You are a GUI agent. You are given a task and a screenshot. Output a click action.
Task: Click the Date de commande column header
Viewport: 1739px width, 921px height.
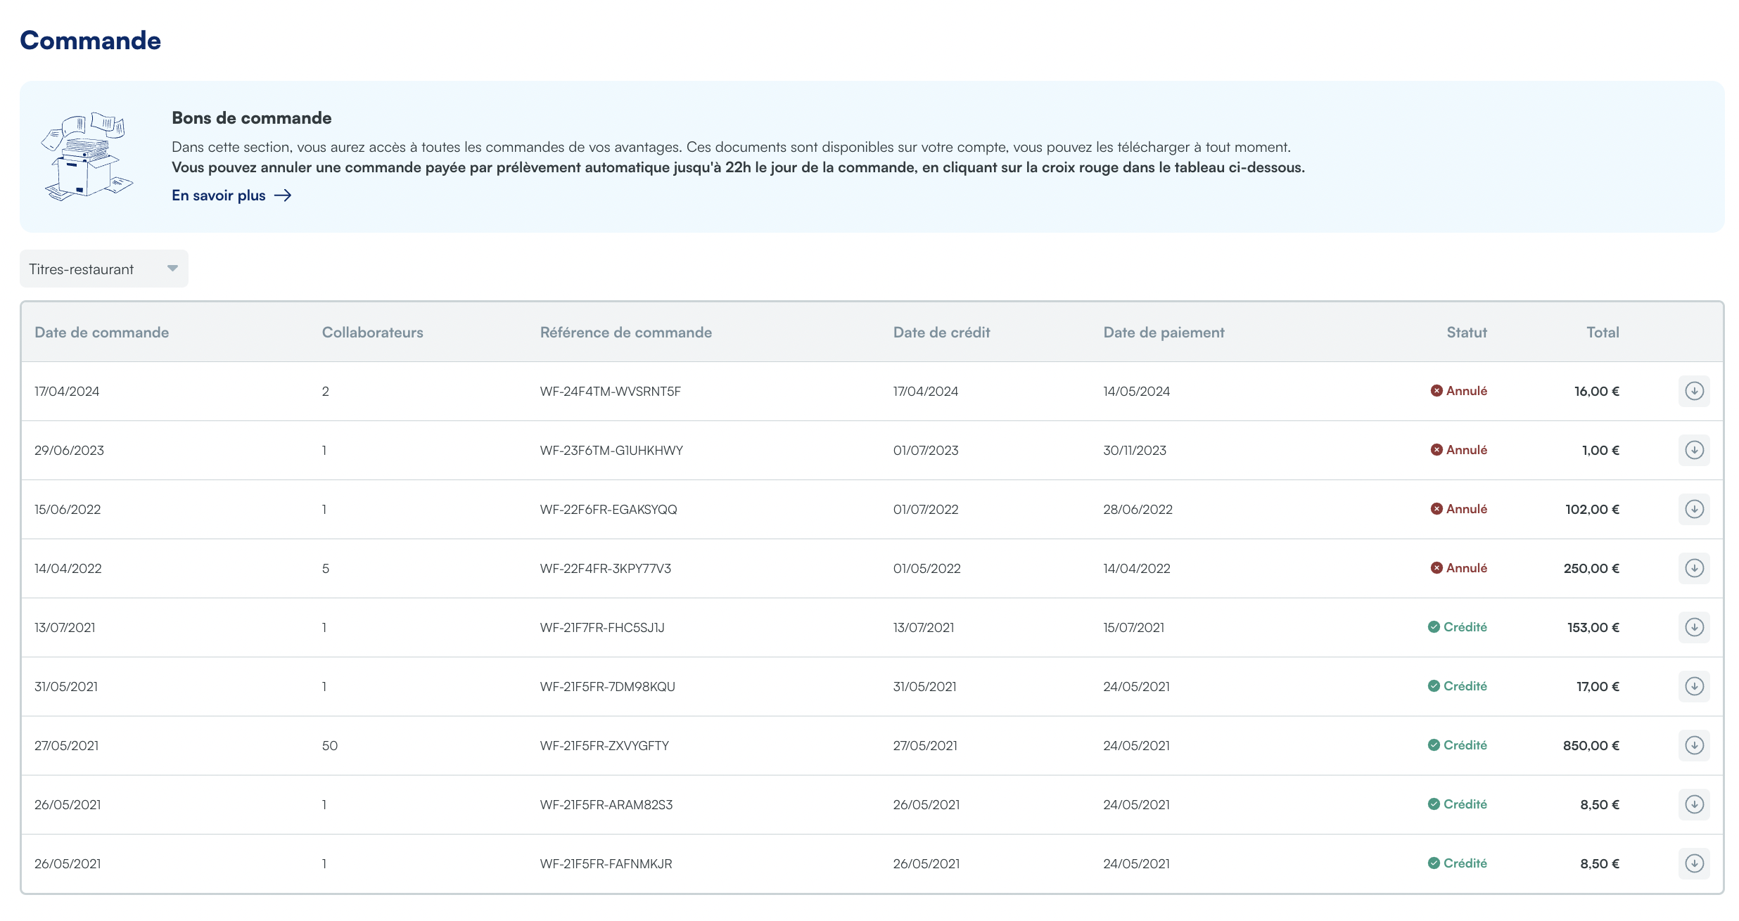(102, 333)
